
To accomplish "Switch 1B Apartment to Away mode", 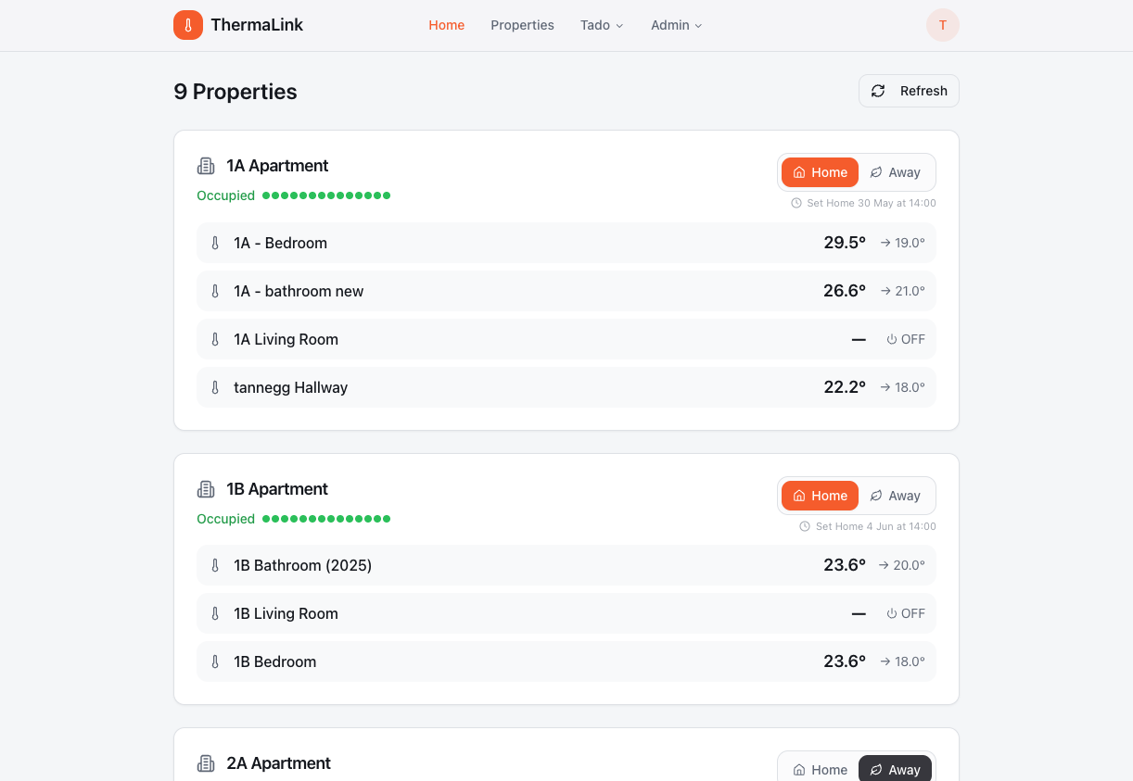I will click(896, 496).
